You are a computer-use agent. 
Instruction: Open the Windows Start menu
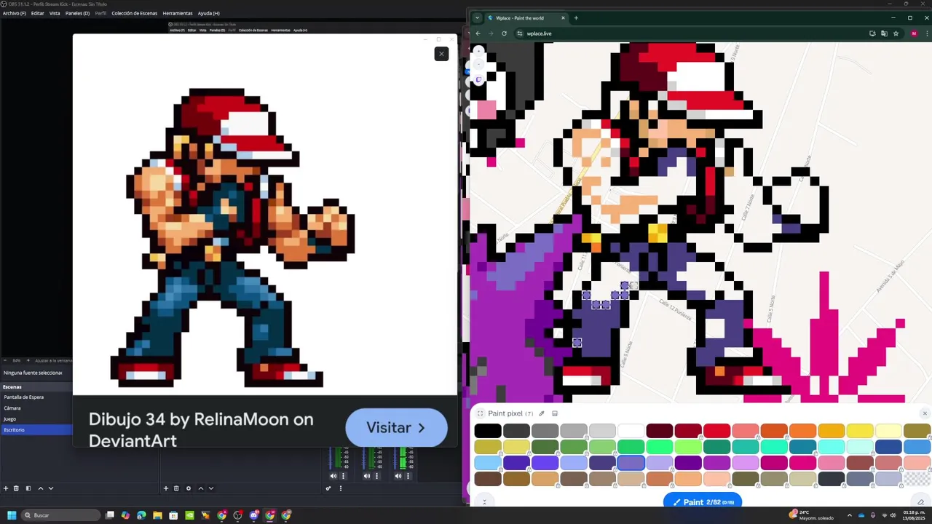coord(12,515)
